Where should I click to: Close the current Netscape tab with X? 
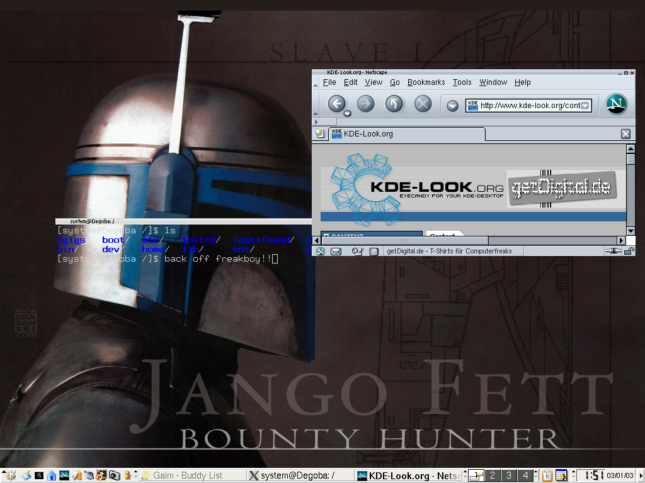pyautogui.click(x=625, y=134)
